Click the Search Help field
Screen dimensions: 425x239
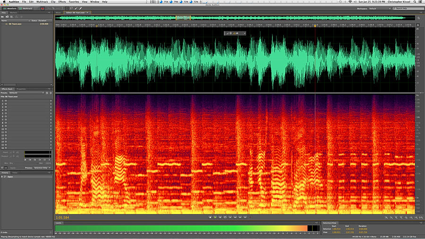[x=408, y=8]
